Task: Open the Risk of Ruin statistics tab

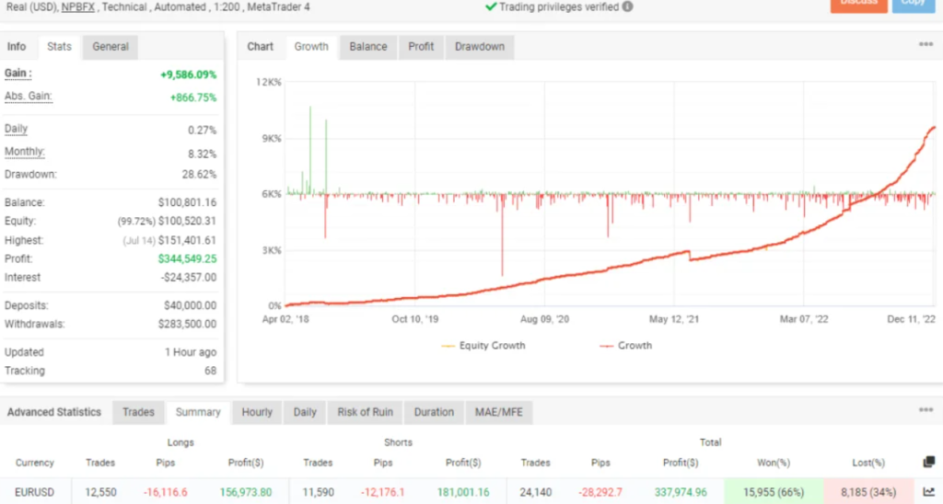Action: coord(366,412)
